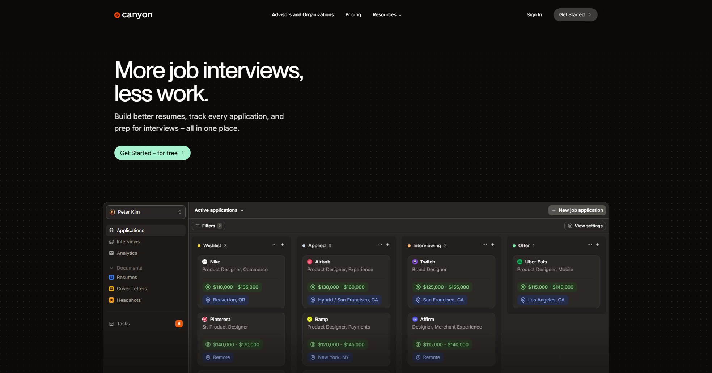
Task: Click the Applied column title
Action: [317, 246]
